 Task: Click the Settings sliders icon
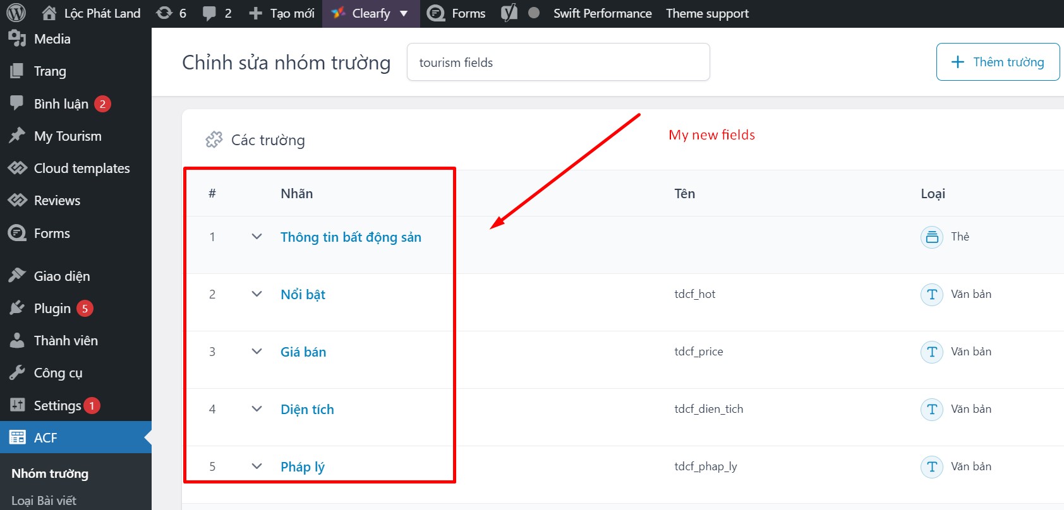tap(17, 405)
